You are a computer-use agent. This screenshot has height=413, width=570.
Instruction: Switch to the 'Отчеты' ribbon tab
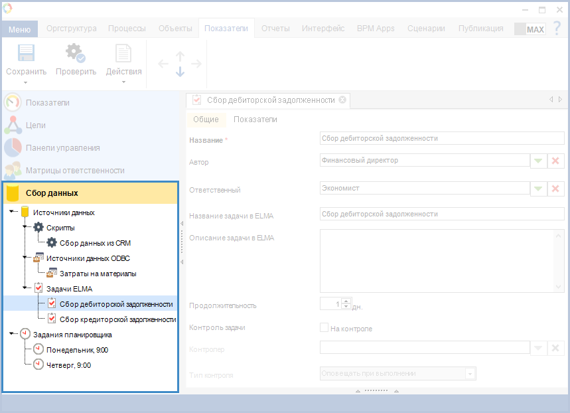(x=275, y=29)
